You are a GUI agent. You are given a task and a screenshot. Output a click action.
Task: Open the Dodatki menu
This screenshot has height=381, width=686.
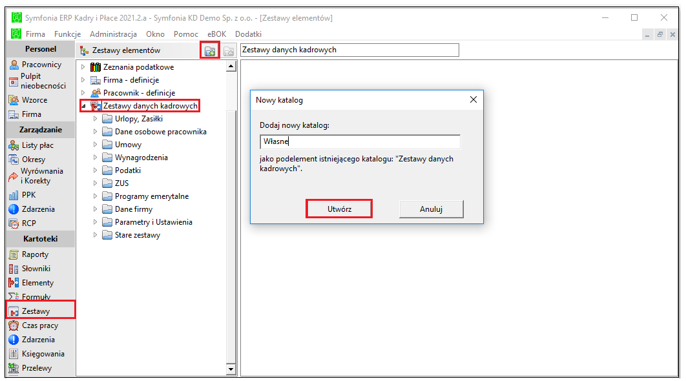click(x=249, y=34)
